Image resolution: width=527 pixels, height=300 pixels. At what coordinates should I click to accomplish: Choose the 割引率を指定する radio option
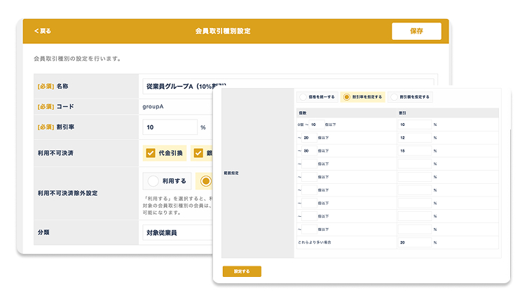point(345,97)
